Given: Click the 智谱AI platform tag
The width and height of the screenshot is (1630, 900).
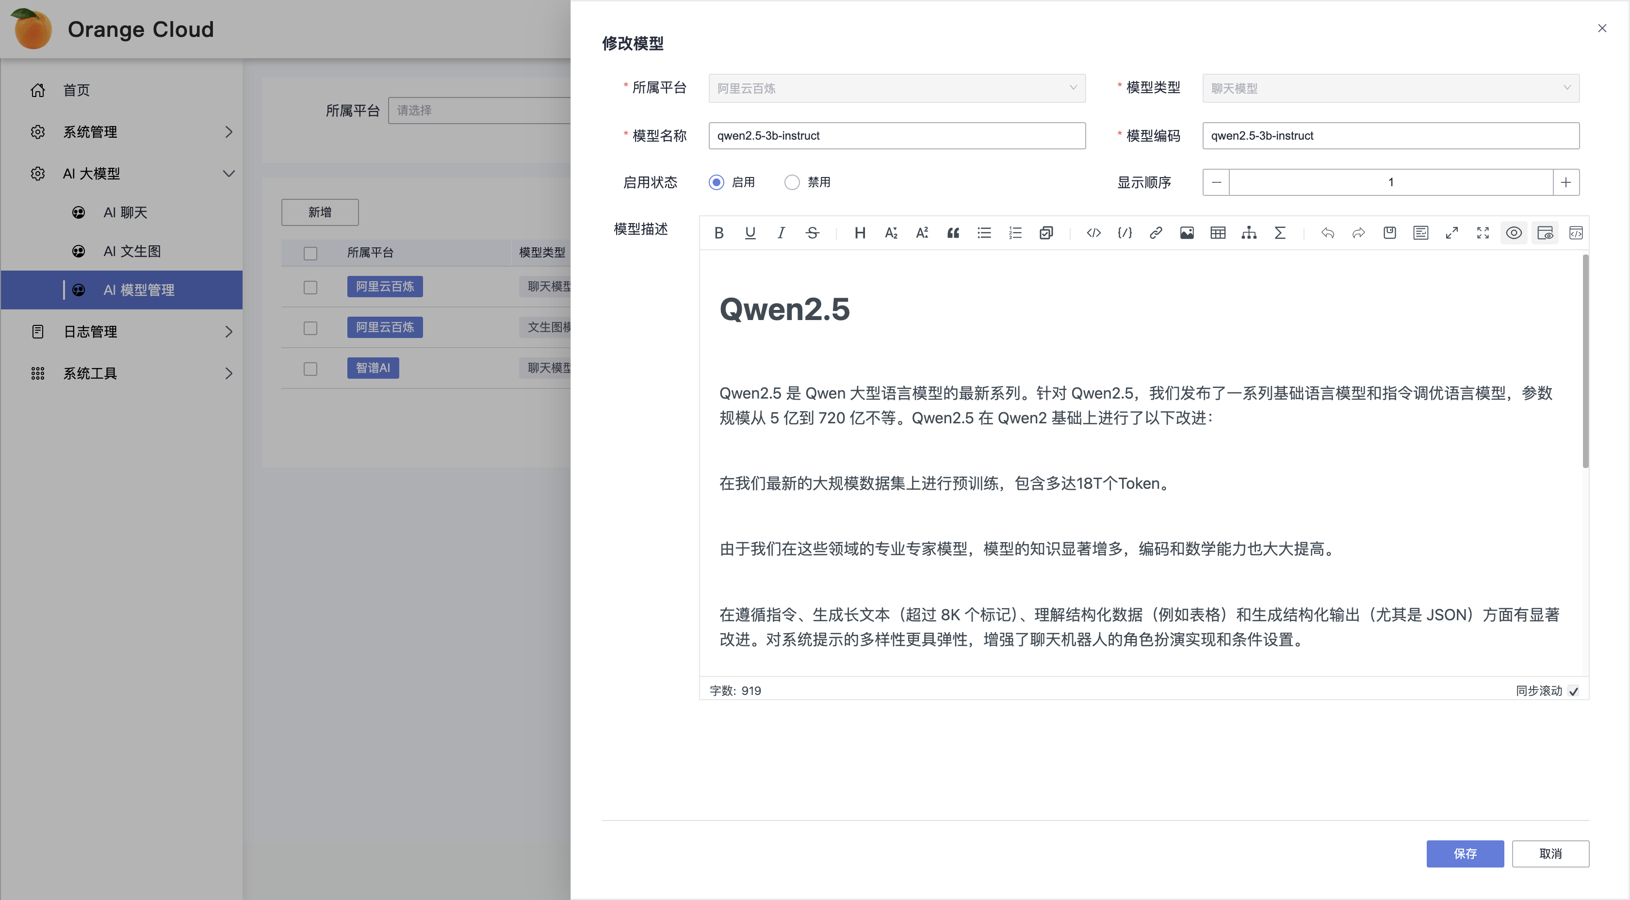Looking at the screenshot, I should click(x=373, y=368).
